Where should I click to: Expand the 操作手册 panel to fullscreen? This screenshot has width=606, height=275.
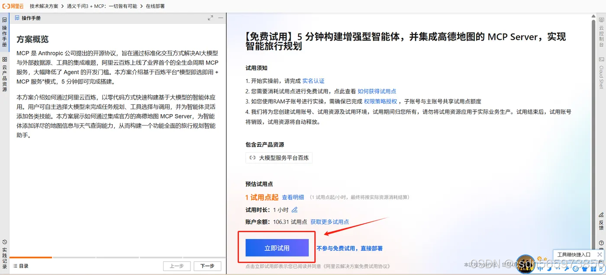(210, 18)
